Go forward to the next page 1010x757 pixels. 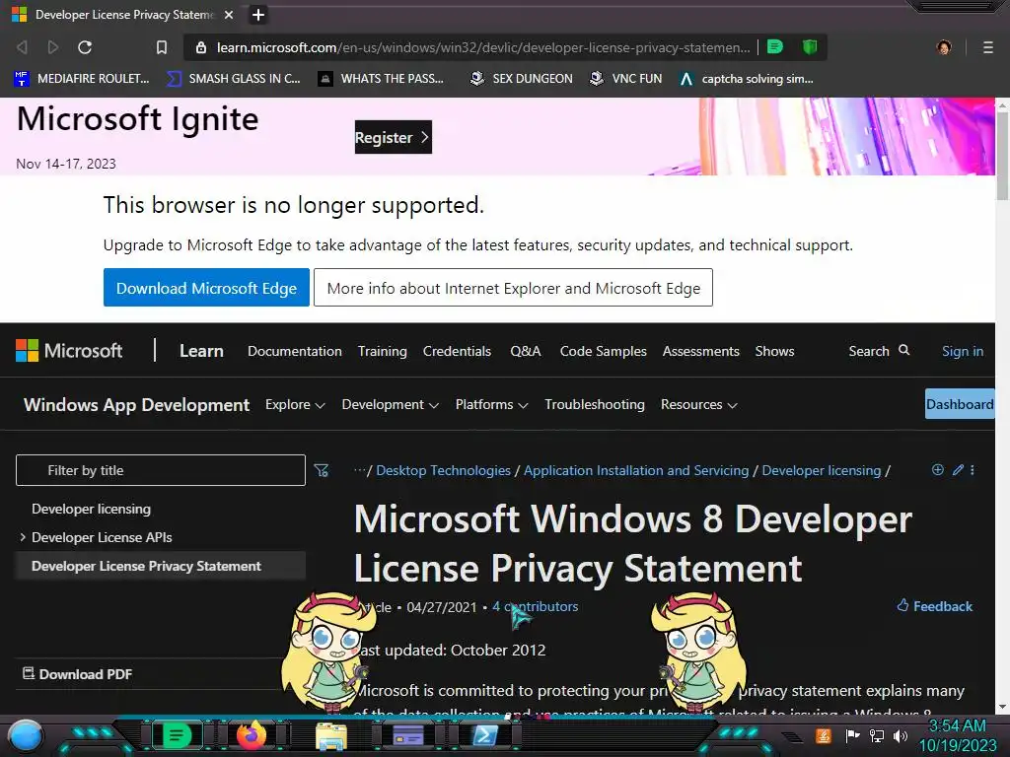(53, 47)
